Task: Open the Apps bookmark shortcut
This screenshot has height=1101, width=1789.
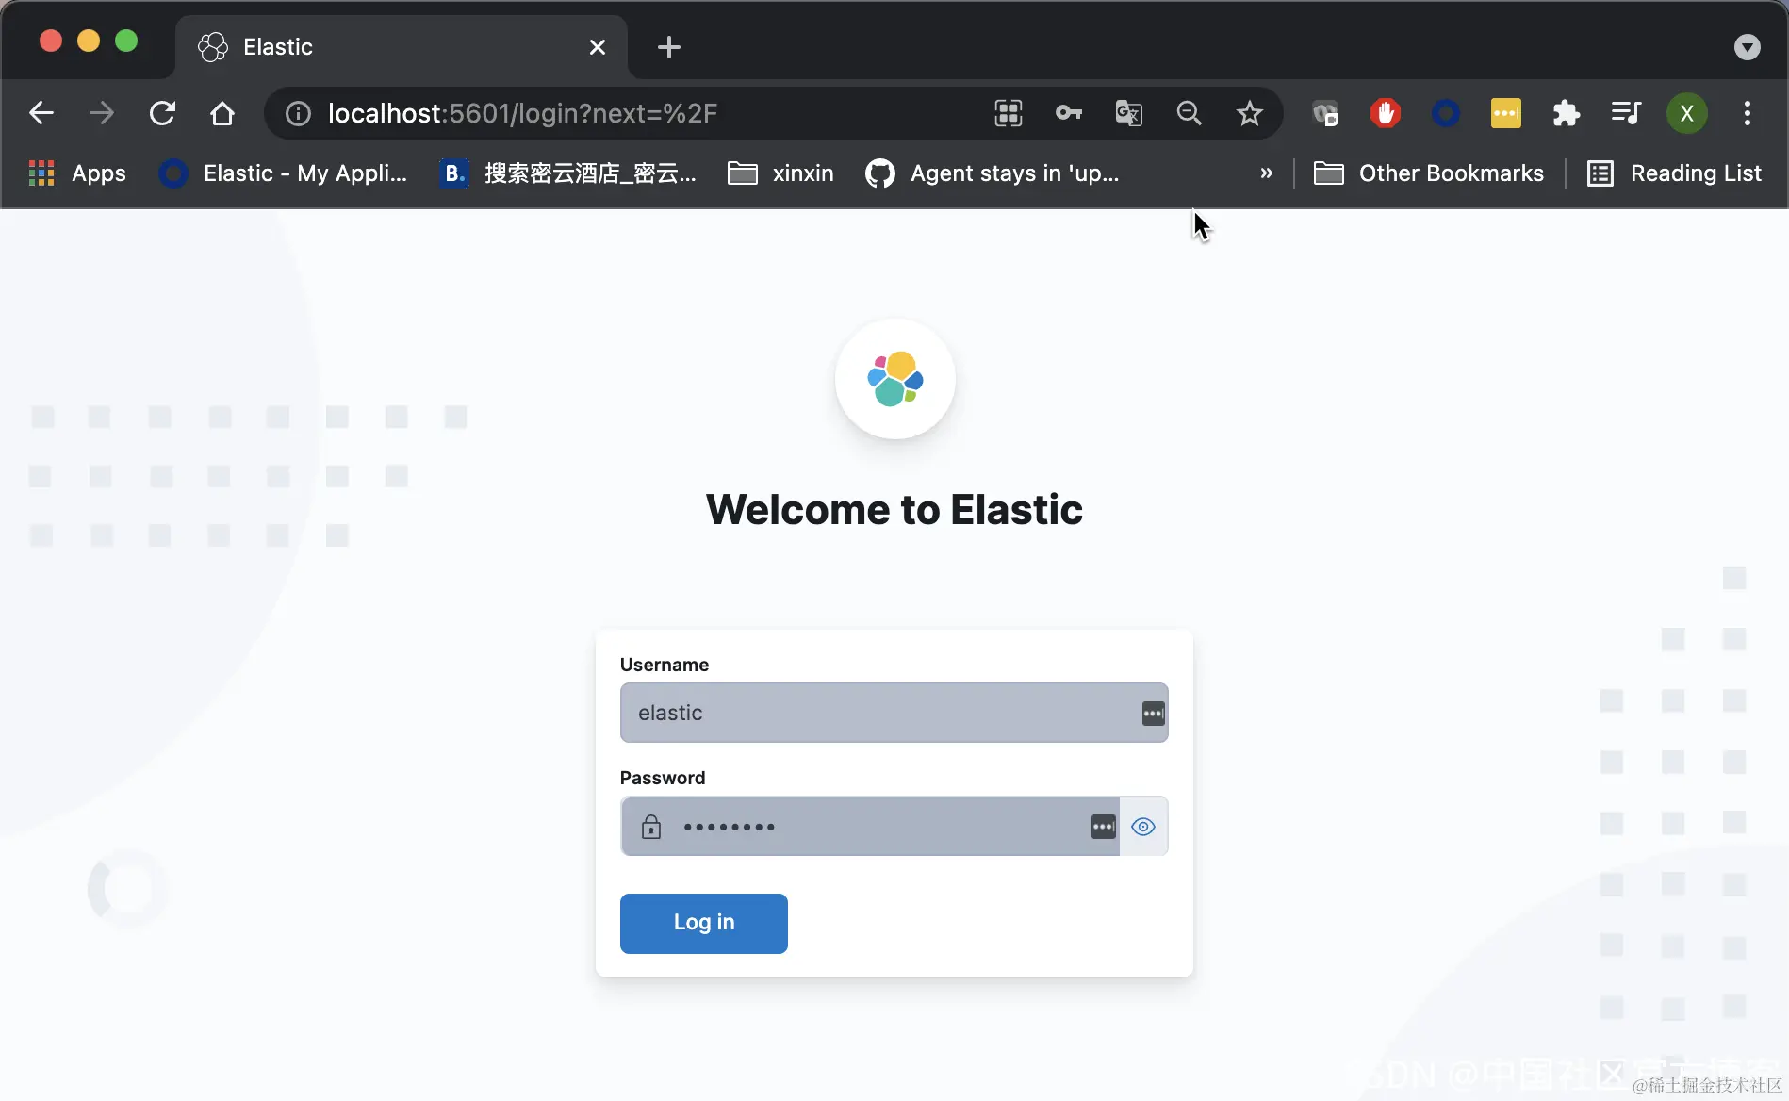Action: [77, 173]
